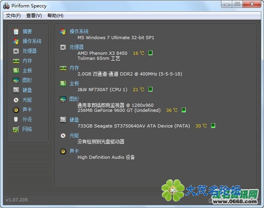Screen dimensions: 264x208
Task: Click the monitor icon beside 图形 heading
Action: (63, 99)
